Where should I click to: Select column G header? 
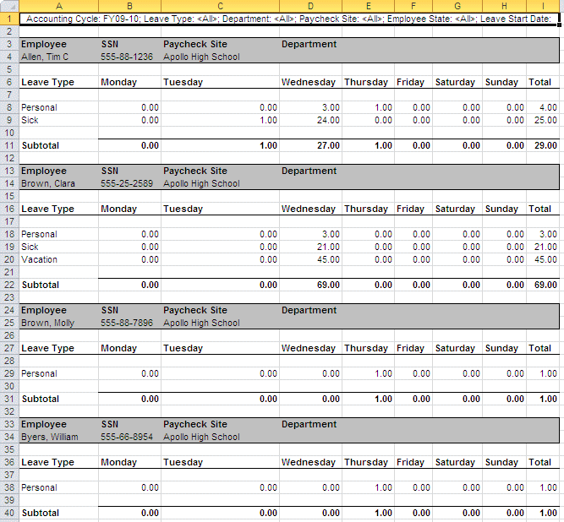coord(457,6)
